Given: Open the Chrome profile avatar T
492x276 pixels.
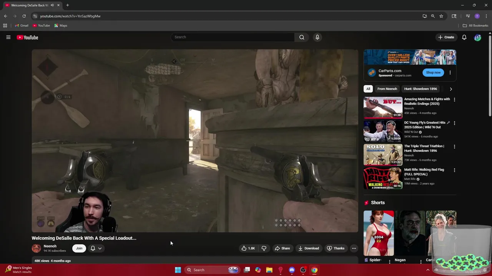Looking at the screenshot, I should pos(477,16).
